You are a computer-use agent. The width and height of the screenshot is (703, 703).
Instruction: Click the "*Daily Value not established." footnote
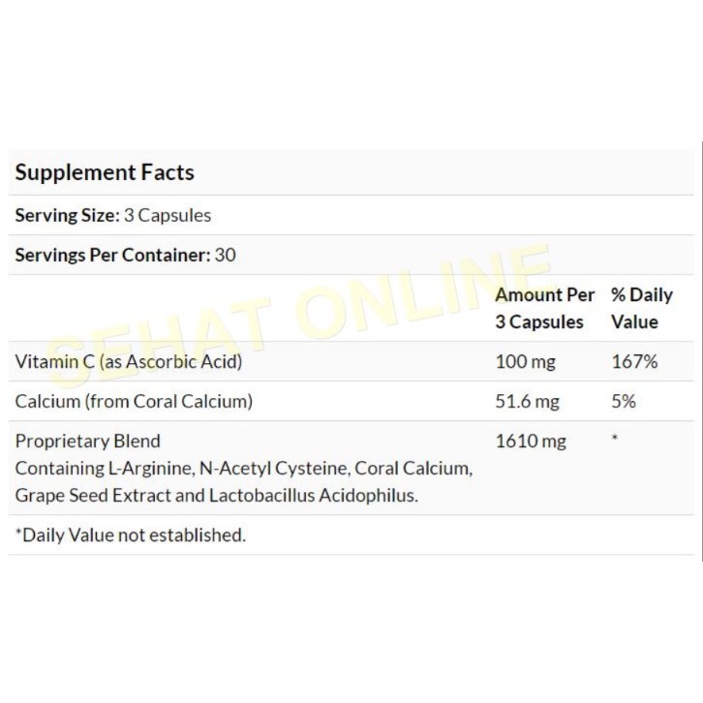click(x=131, y=535)
